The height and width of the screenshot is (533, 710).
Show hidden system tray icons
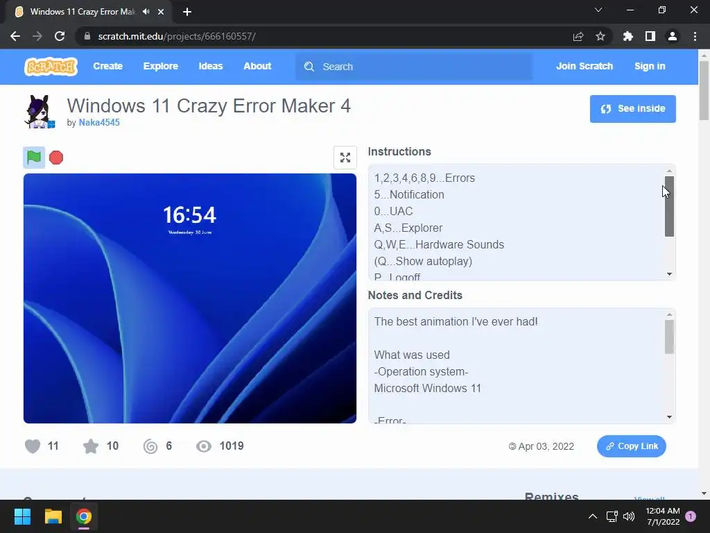coord(592,516)
